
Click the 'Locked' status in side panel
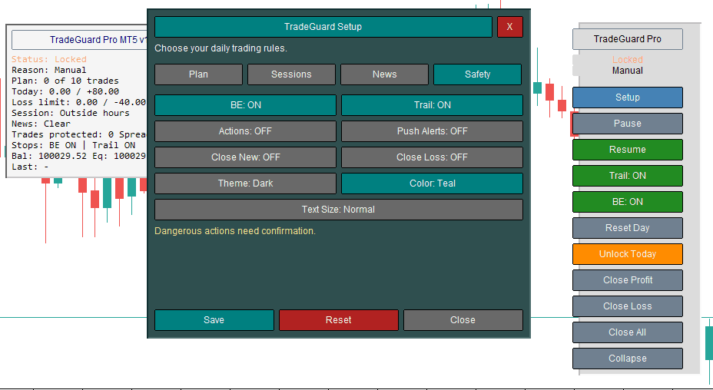pos(628,60)
